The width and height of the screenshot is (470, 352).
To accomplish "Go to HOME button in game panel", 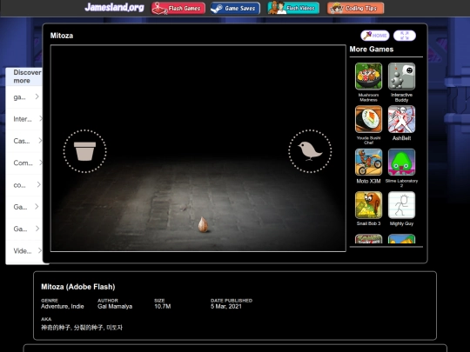I will 374,36.
